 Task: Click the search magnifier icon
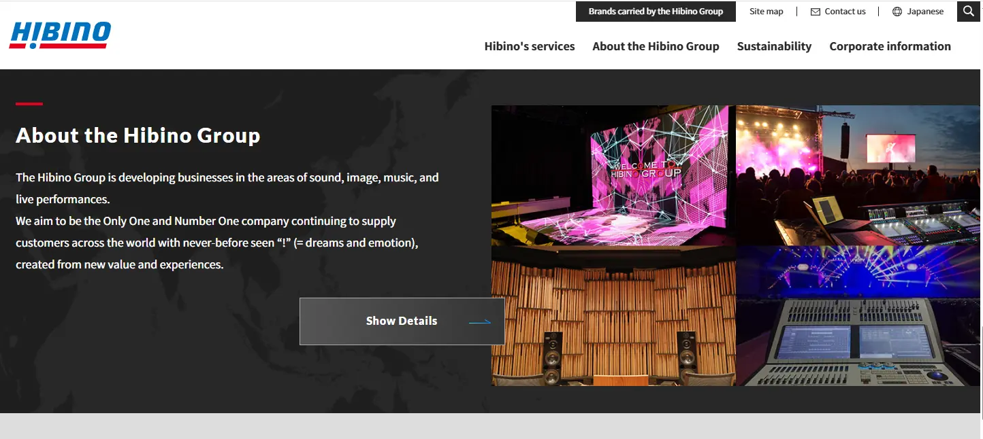pyautogui.click(x=968, y=11)
